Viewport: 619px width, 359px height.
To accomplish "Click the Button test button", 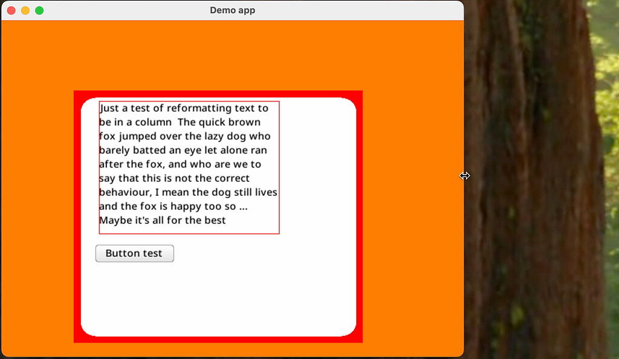I will [134, 254].
